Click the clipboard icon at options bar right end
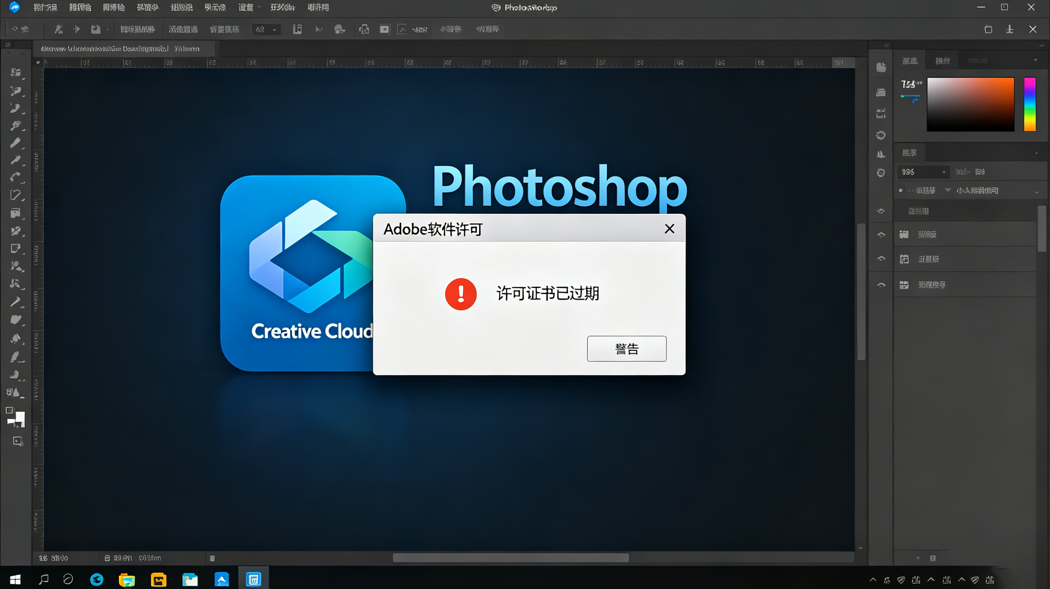The width and height of the screenshot is (1050, 589). pos(988,29)
